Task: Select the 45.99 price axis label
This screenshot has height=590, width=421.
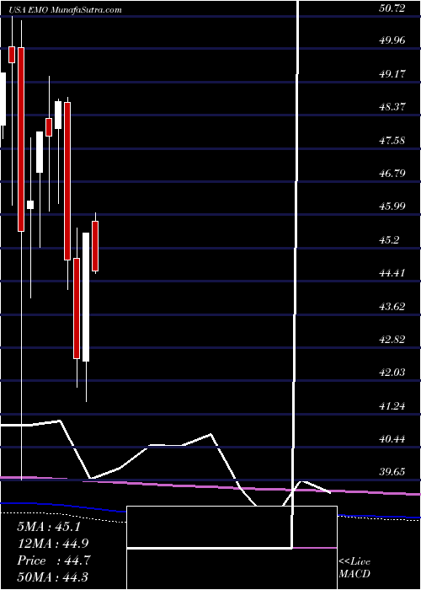Action: pyautogui.click(x=392, y=206)
